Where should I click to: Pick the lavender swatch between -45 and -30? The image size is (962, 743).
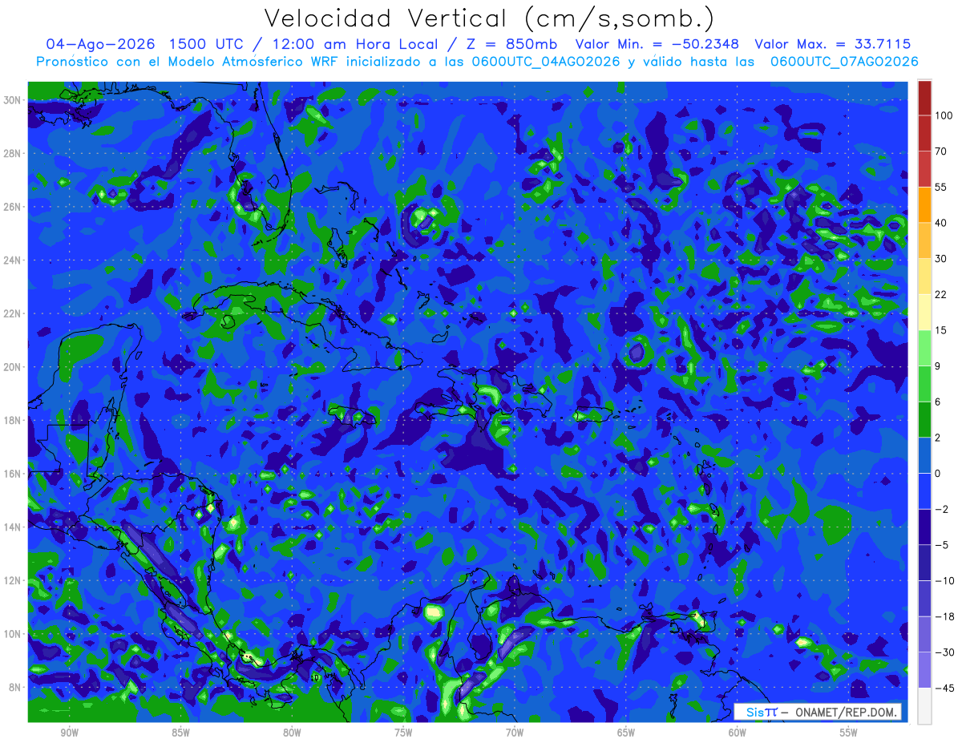point(924,670)
